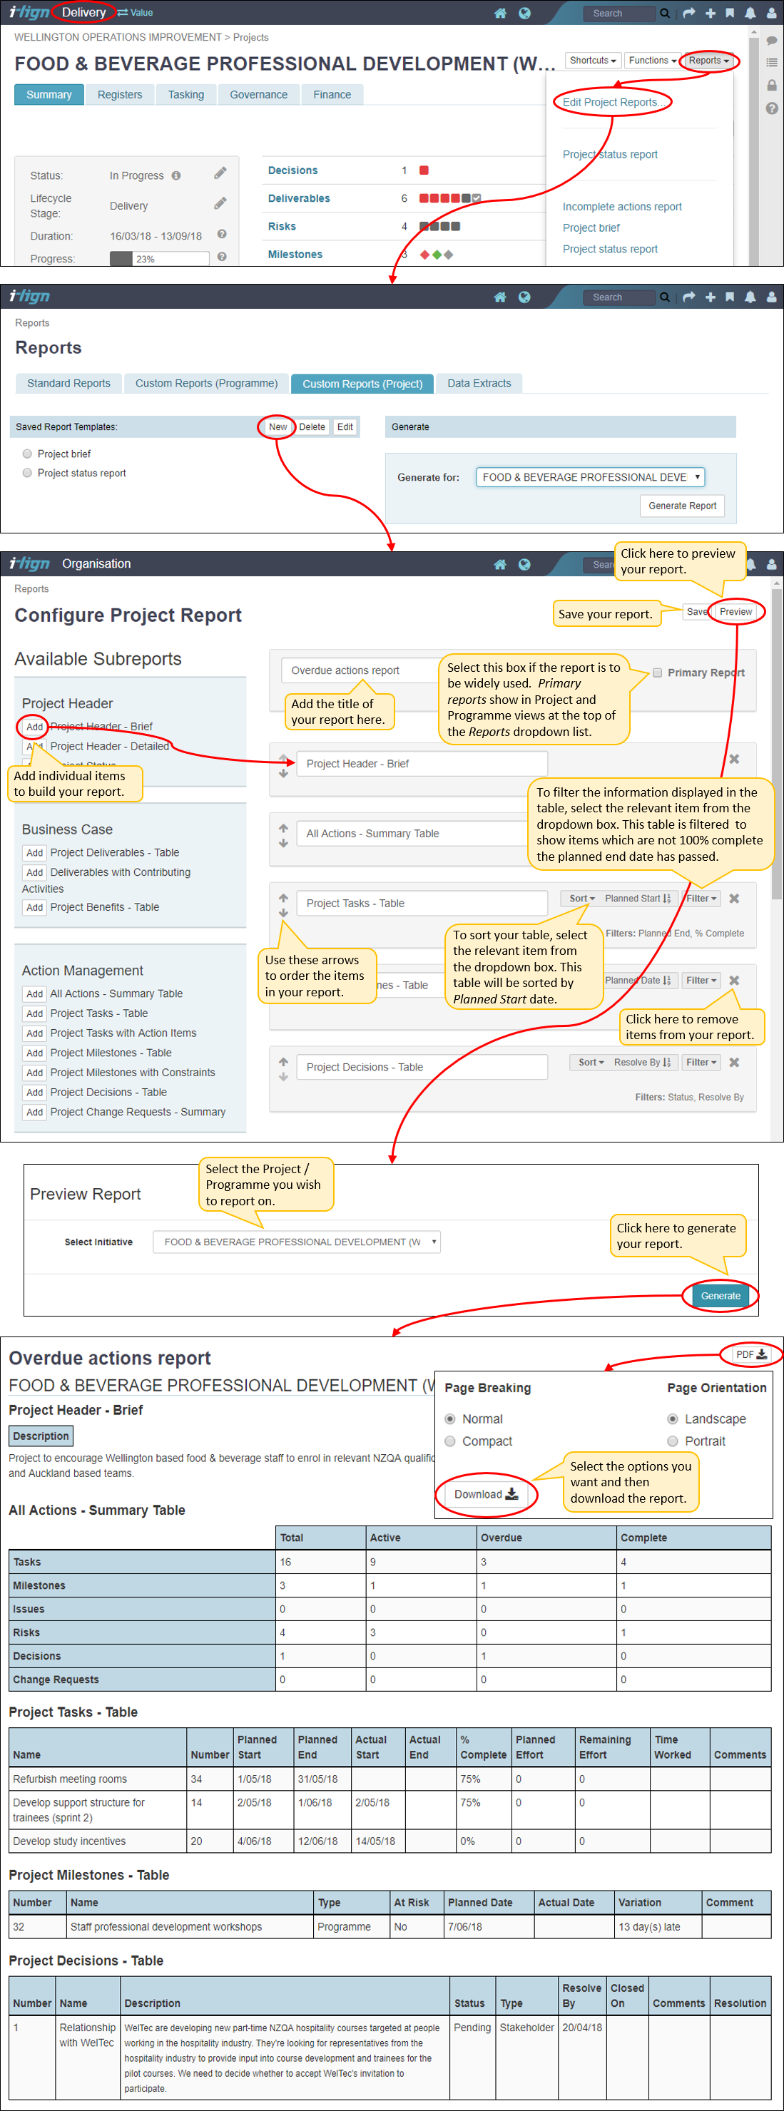Open the Select Initiative dropdown
Screen dimensions: 784x2111
pos(297,1242)
